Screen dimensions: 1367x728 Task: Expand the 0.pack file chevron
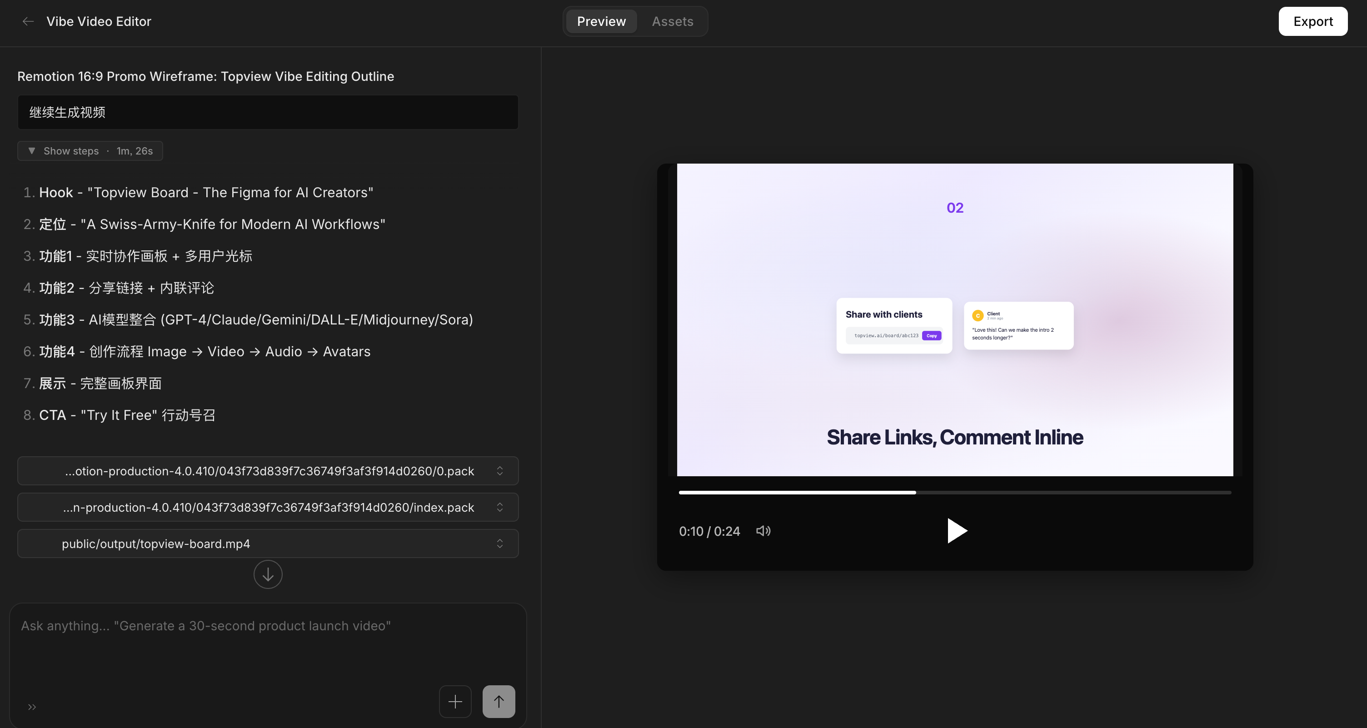[x=499, y=471]
